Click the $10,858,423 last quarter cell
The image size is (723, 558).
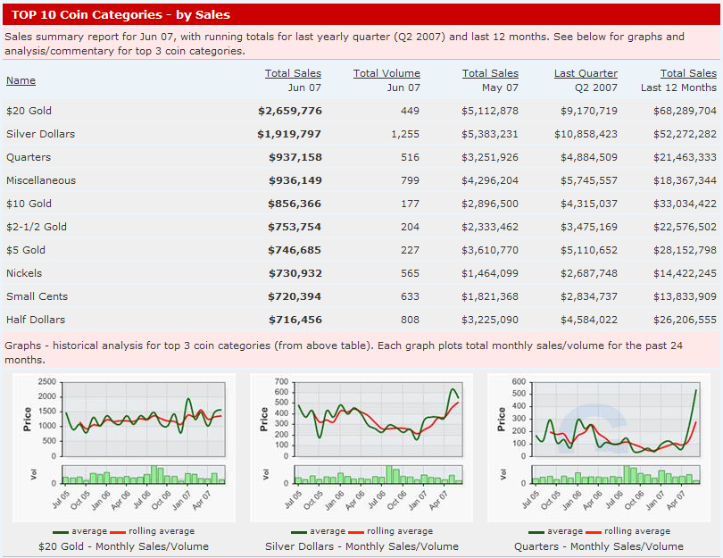pyautogui.click(x=586, y=134)
